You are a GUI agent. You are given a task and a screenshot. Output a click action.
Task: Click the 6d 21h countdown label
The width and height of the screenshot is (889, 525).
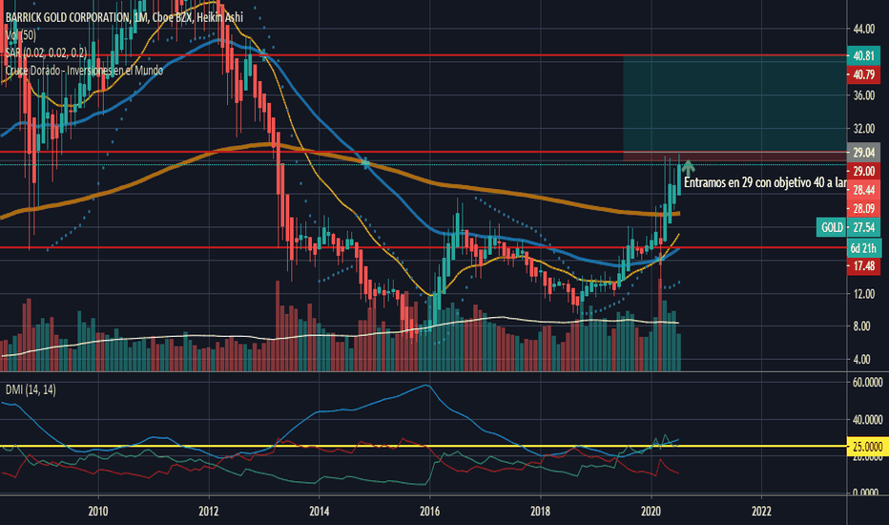pos(863,248)
